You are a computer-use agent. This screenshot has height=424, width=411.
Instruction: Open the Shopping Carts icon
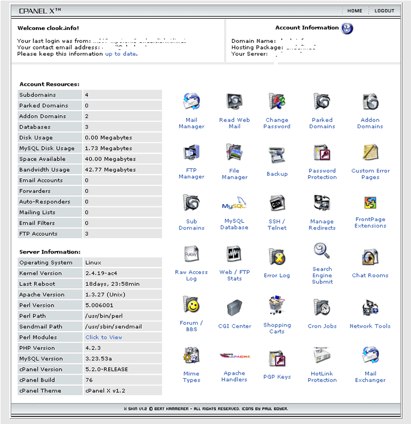pos(277,305)
